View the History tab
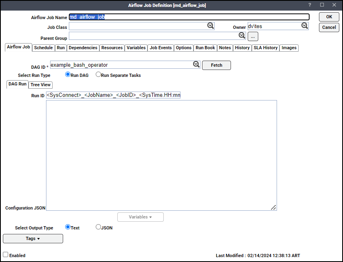343x262 pixels. tap(242, 48)
